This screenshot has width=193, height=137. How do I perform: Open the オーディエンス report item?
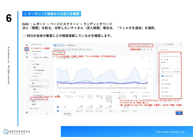[x=37, y=73]
